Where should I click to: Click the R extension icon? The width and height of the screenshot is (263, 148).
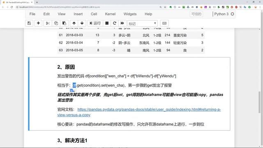[x=210, y=7]
